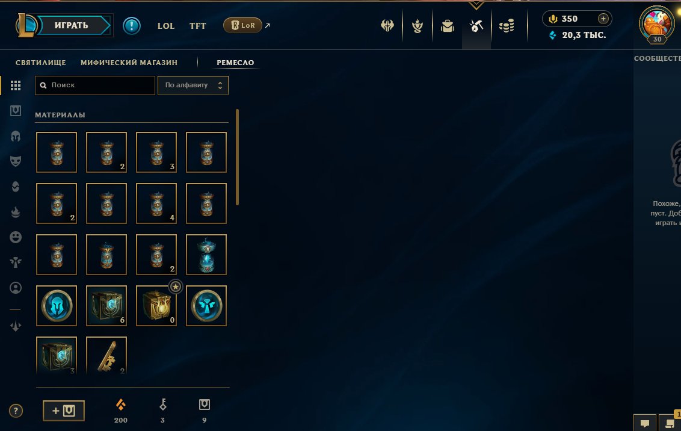Open the Collection icon in top navigation

point(448,26)
